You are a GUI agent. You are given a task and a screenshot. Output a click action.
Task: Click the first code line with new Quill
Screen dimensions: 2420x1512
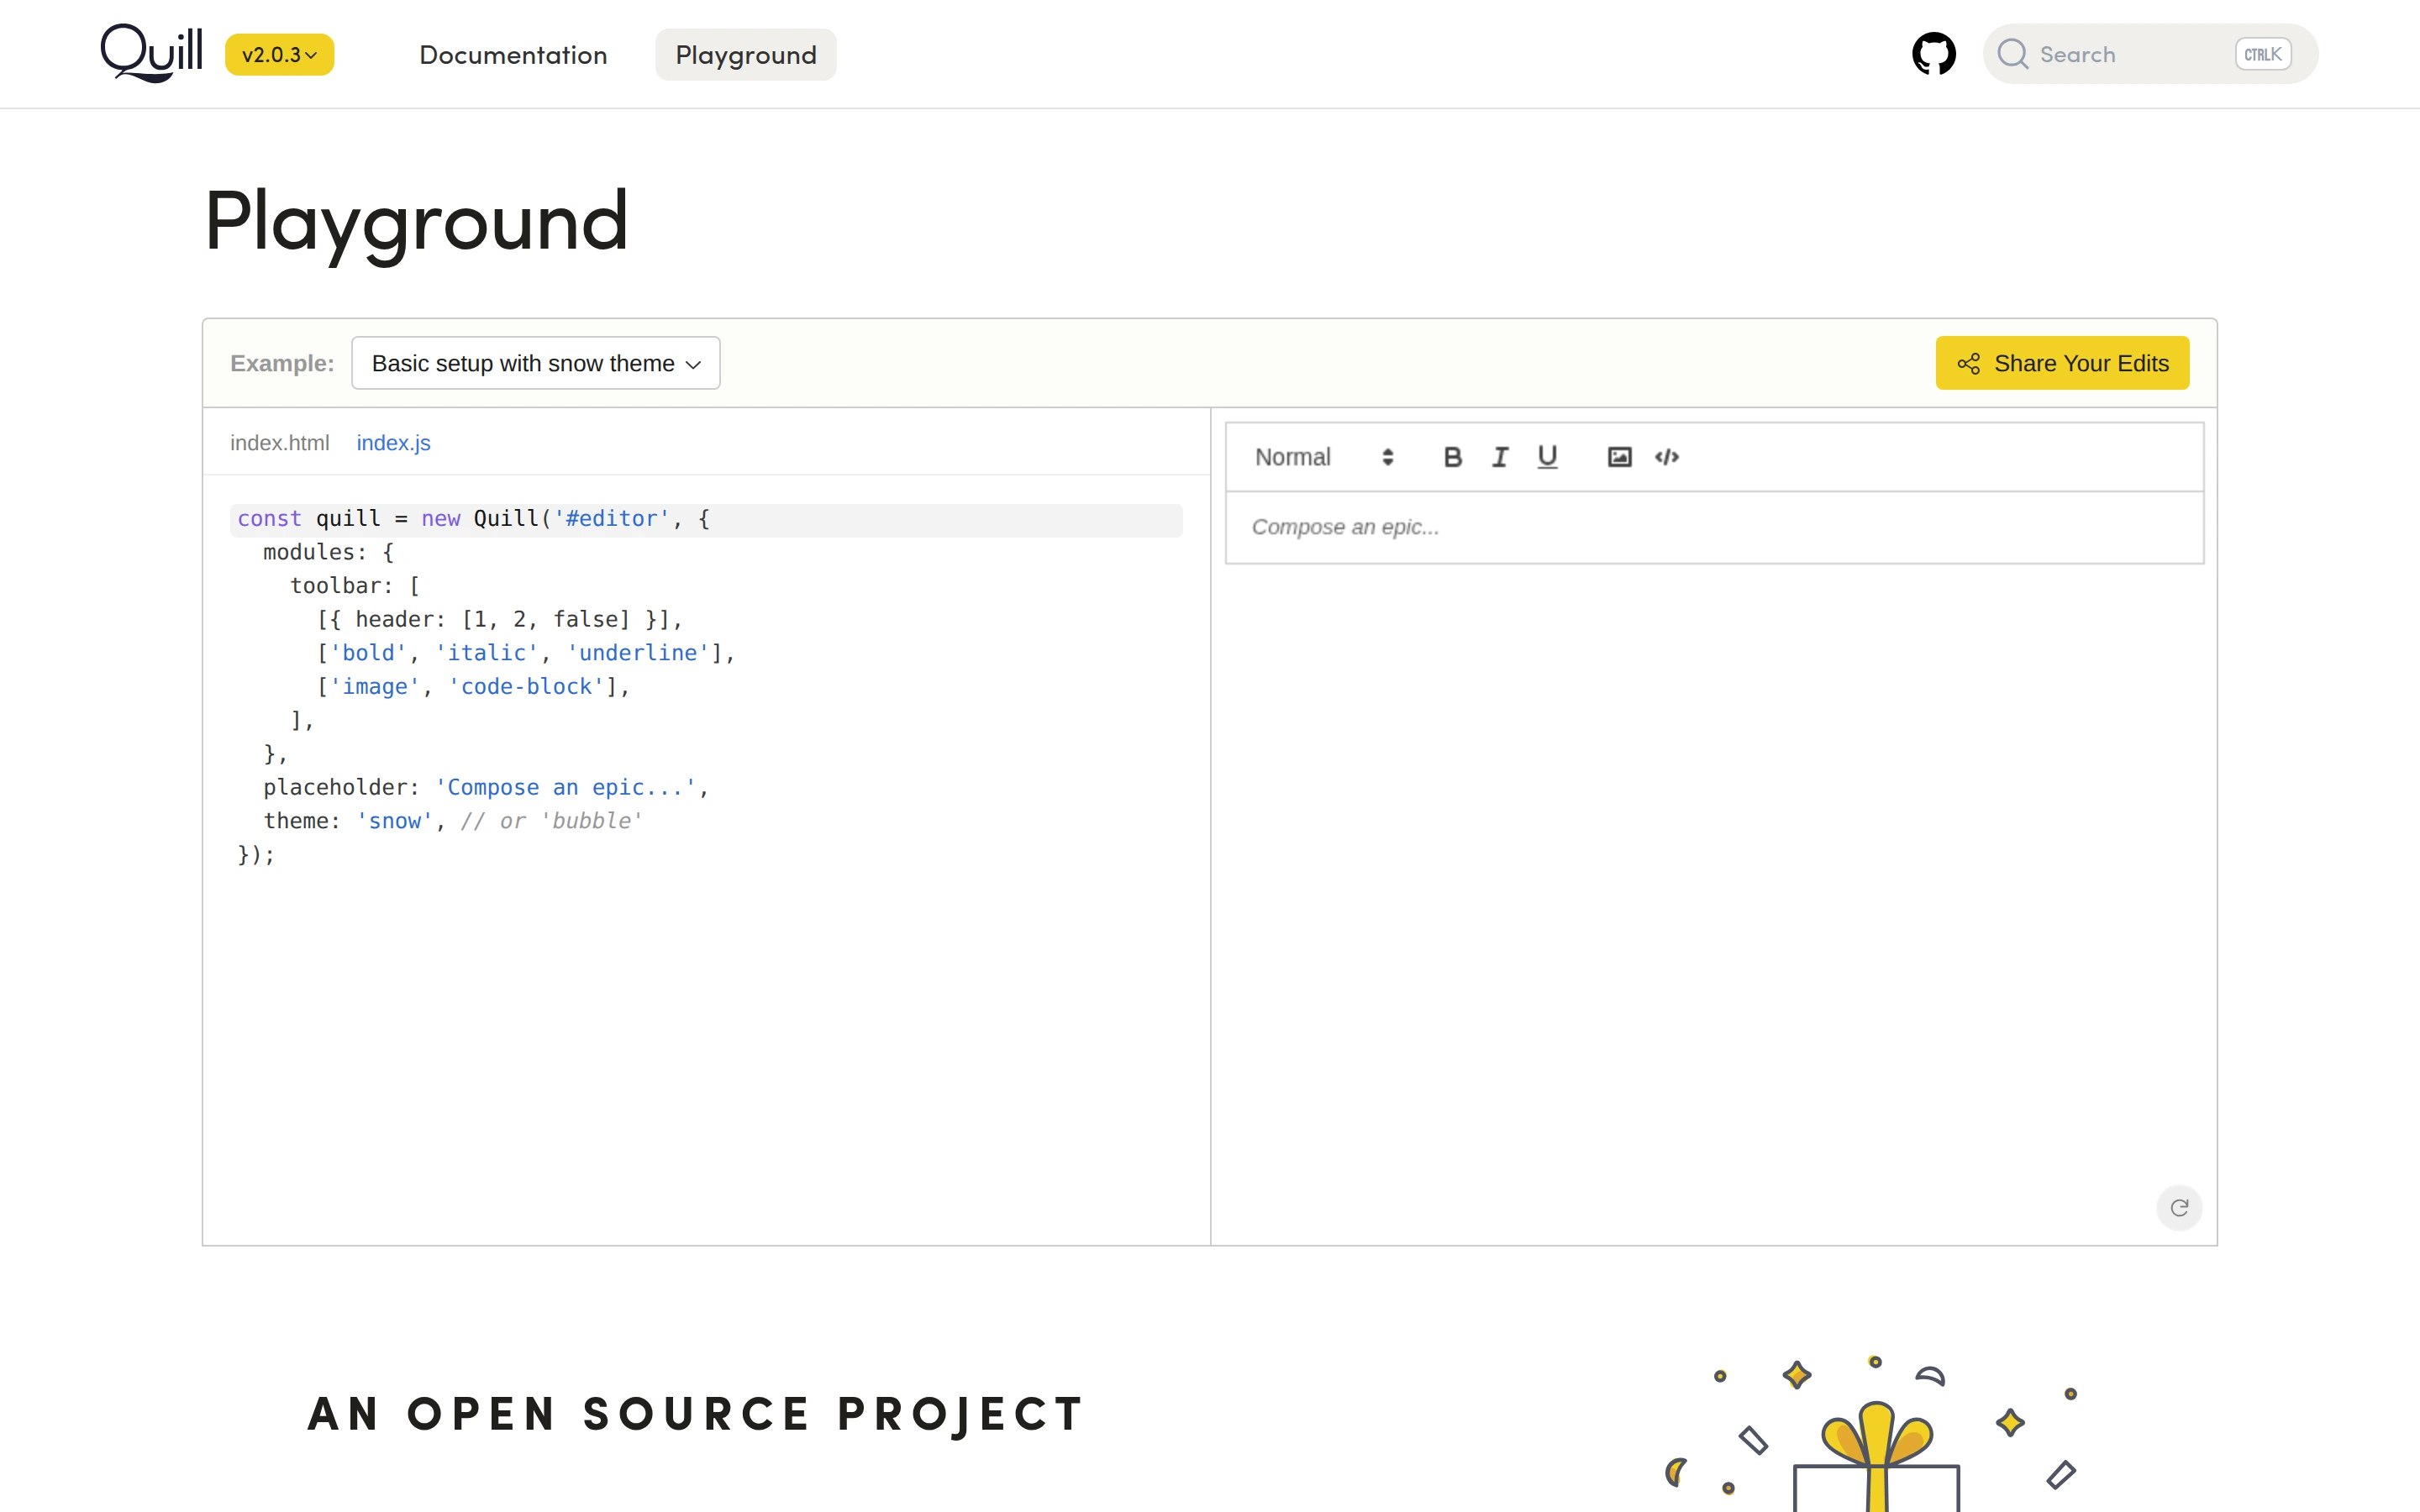706,519
